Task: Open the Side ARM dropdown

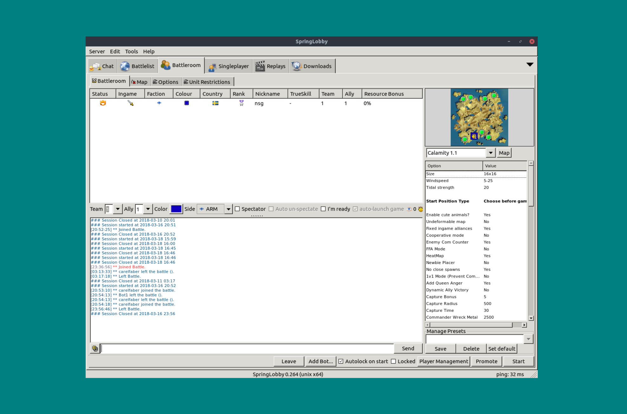Action: pyautogui.click(x=229, y=209)
